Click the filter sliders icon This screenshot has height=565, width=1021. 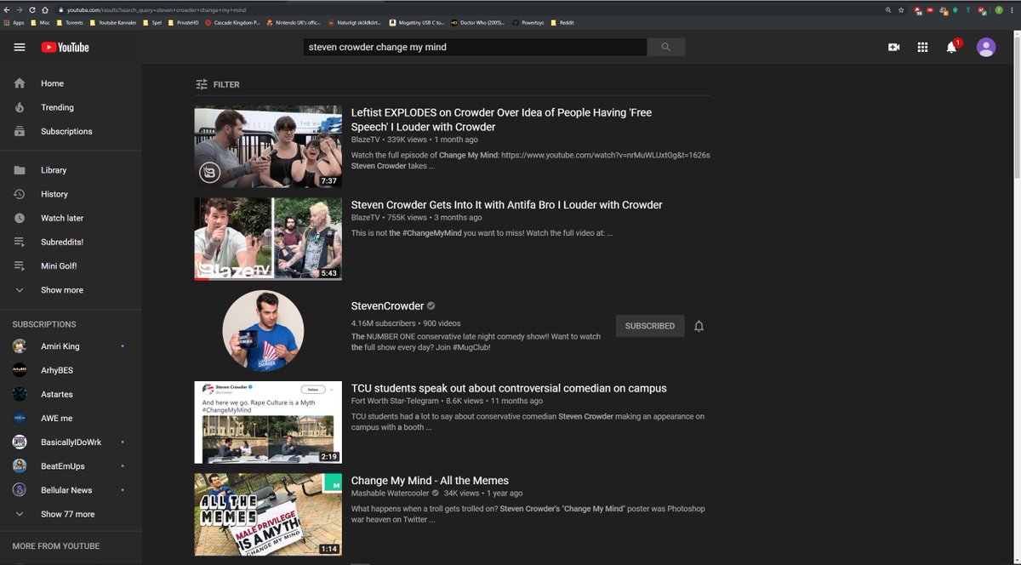point(202,84)
